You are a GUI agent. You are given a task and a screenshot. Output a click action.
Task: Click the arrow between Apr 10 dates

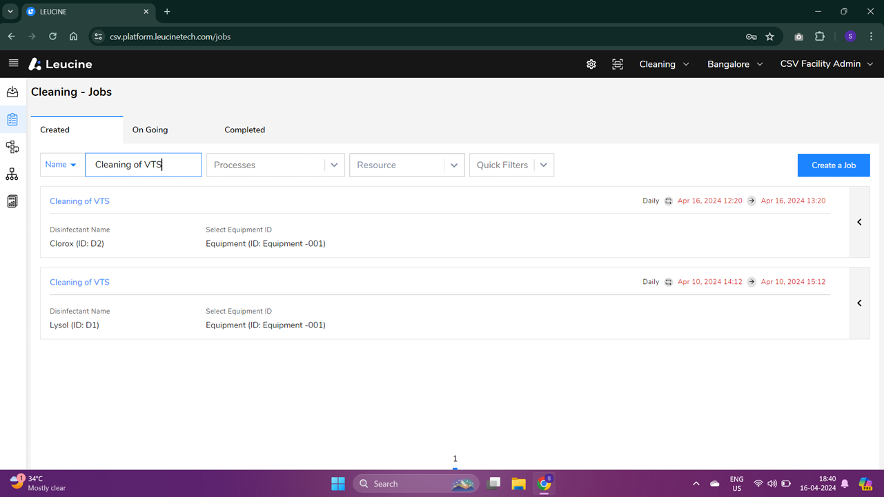[x=752, y=282]
